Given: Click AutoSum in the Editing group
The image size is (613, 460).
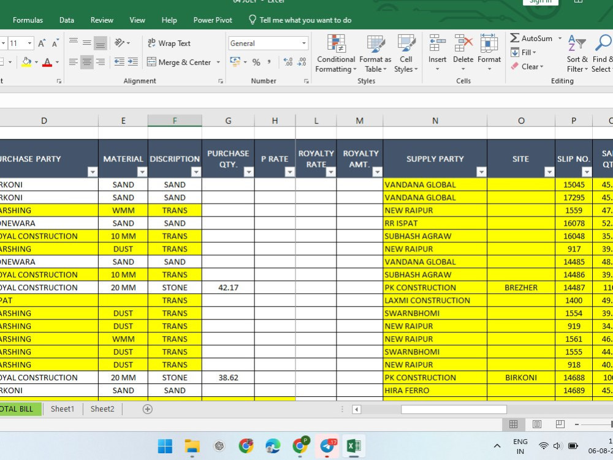Looking at the screenshot, I should point(531,38).
